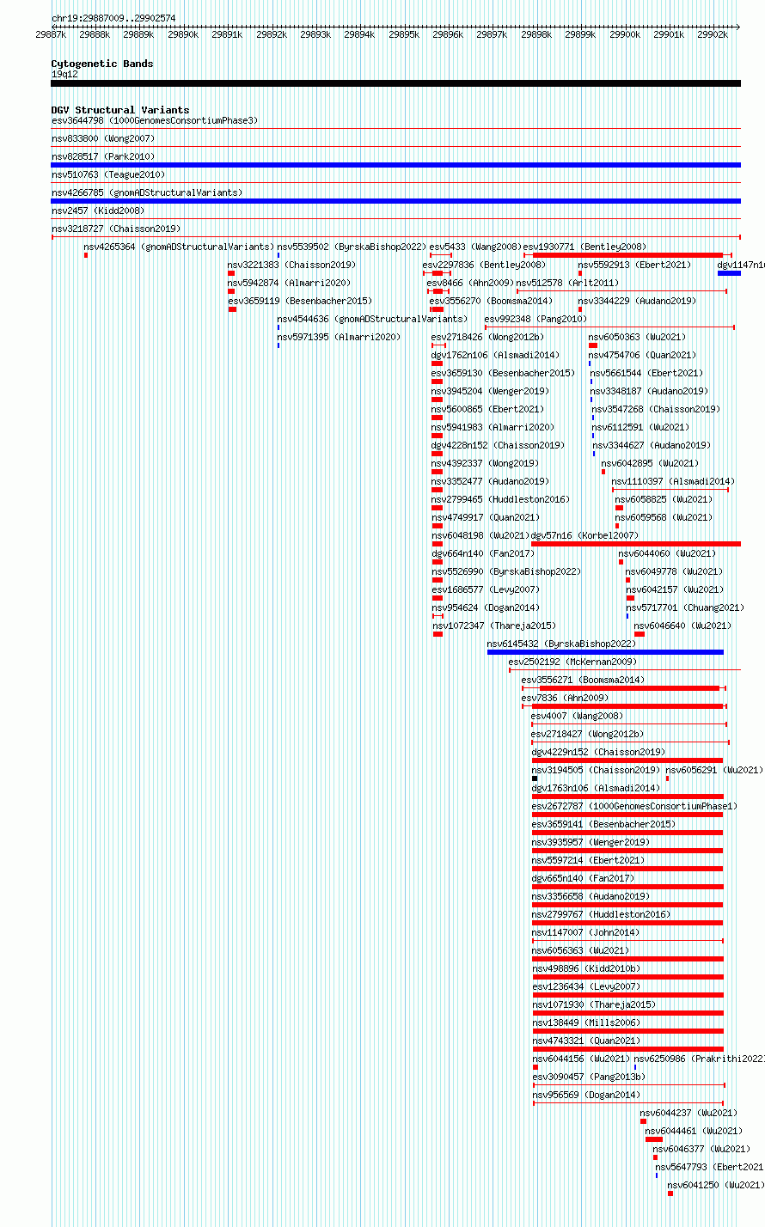Open nsv3344229 (Audano2019) variant

[637, 301]
